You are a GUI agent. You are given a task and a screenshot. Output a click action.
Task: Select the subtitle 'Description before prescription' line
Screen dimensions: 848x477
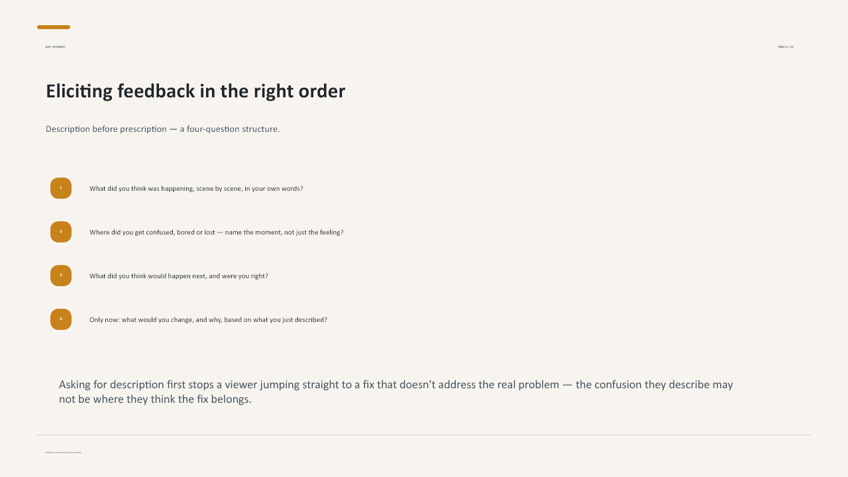coord(162,129)
